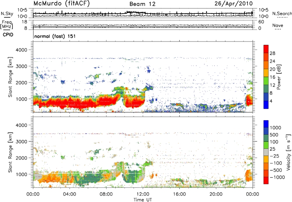Click the McMurdo (fitACF) title text

(62, 4)
